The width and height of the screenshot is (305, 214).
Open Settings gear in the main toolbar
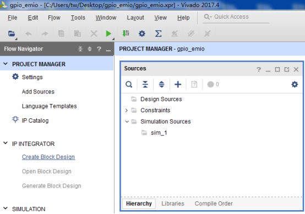142,34
